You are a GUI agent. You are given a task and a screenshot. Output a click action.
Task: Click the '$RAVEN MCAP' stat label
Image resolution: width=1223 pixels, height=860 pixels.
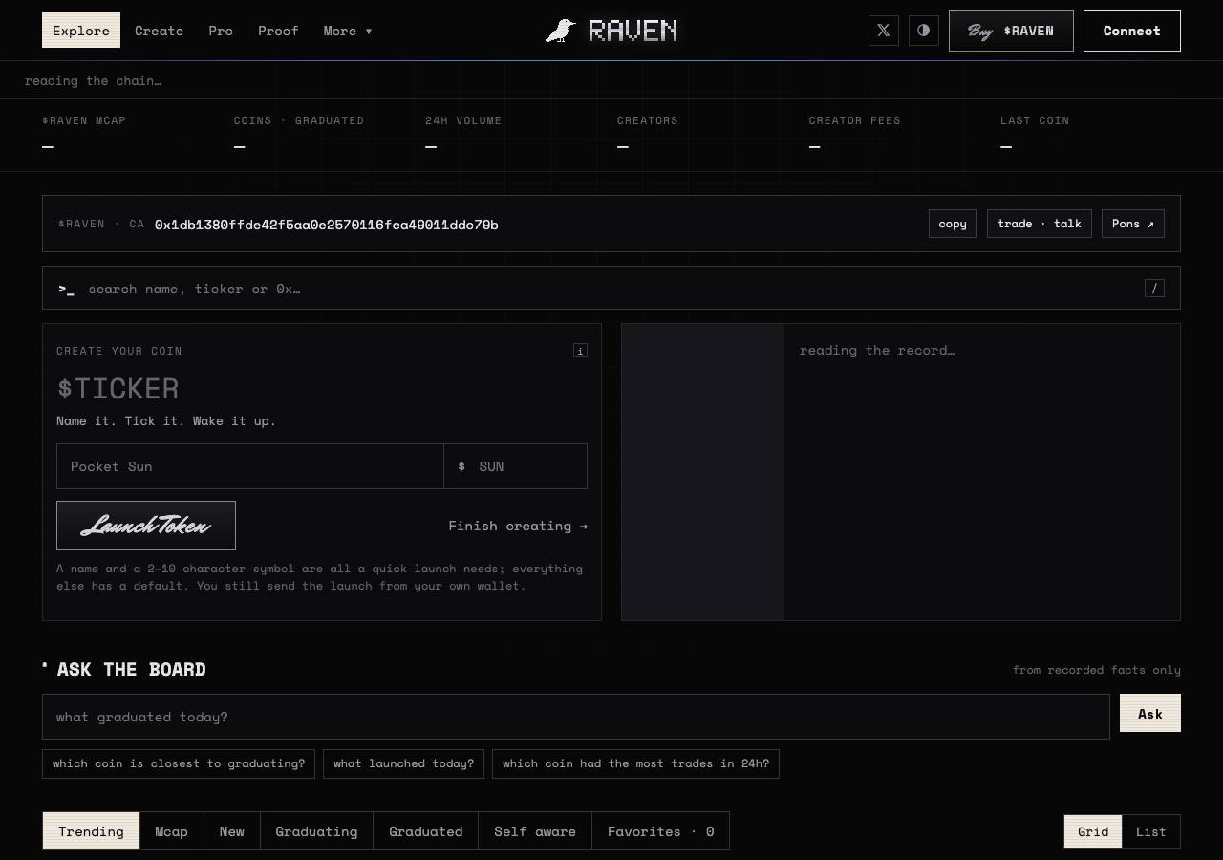(x=84, y=120)
